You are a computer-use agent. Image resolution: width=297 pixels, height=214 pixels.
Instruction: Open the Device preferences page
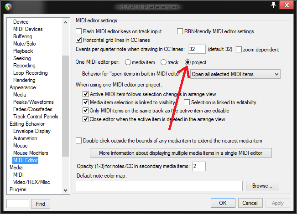click(x=21, y=22)
